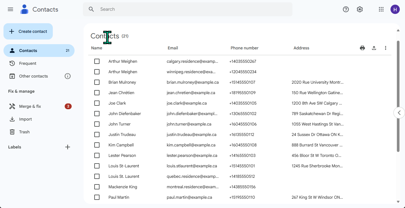The image size is (405, 208).
Task: Open the Frequent contacts section
Action: 28,63
